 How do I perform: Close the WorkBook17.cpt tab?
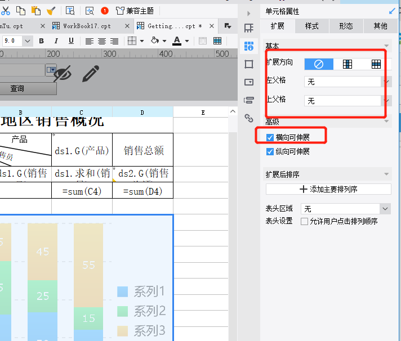tap(127, 26)
